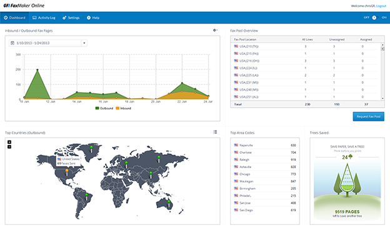Viewport: 390px width, 230px height.
Task: Sort by All Lines column header
Action: pos(307,39)
